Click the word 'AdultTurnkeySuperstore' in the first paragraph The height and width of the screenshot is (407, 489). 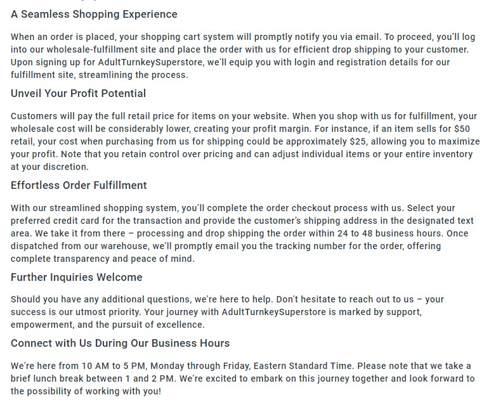pos(150,62)
